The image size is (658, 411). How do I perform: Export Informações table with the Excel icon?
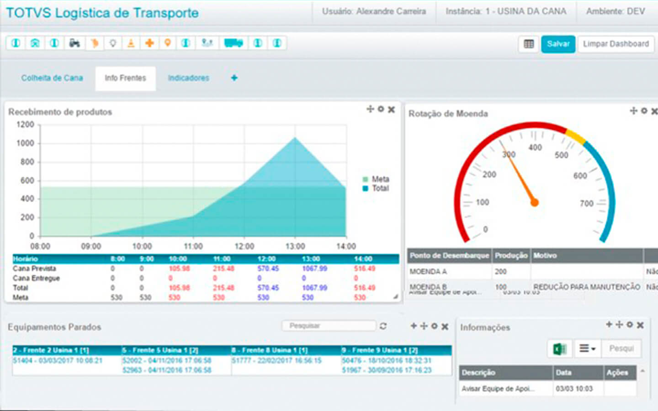[559, 349]
